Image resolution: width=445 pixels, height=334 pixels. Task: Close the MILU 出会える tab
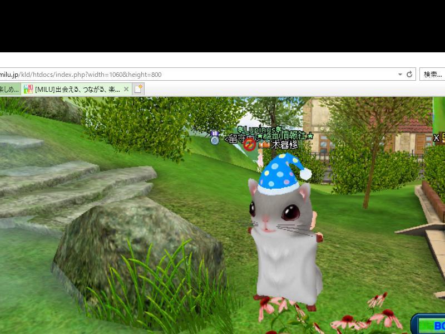126,89
